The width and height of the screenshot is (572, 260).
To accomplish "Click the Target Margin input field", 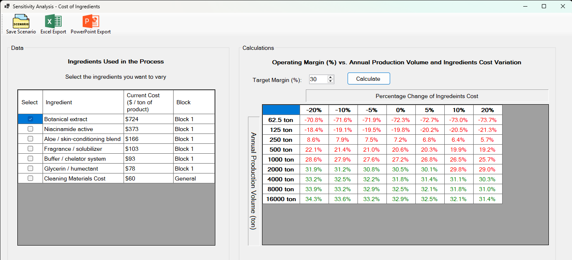I will (318, 79).
